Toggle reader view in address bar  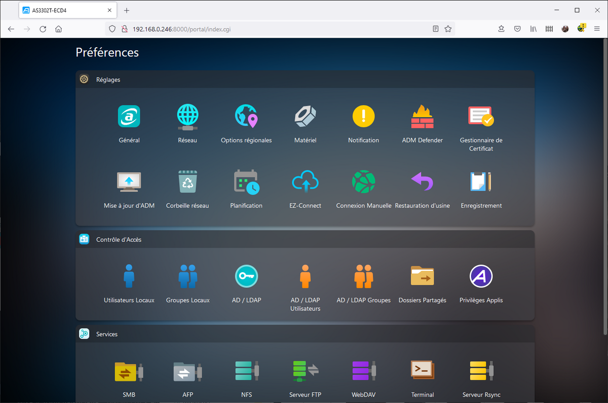click(435, 29)
